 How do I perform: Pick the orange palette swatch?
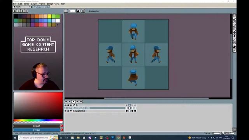tap(37, 16)
